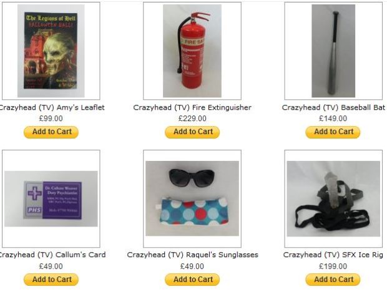Open Crazyhead Baseball Bat title link

[x=333, y=107]
